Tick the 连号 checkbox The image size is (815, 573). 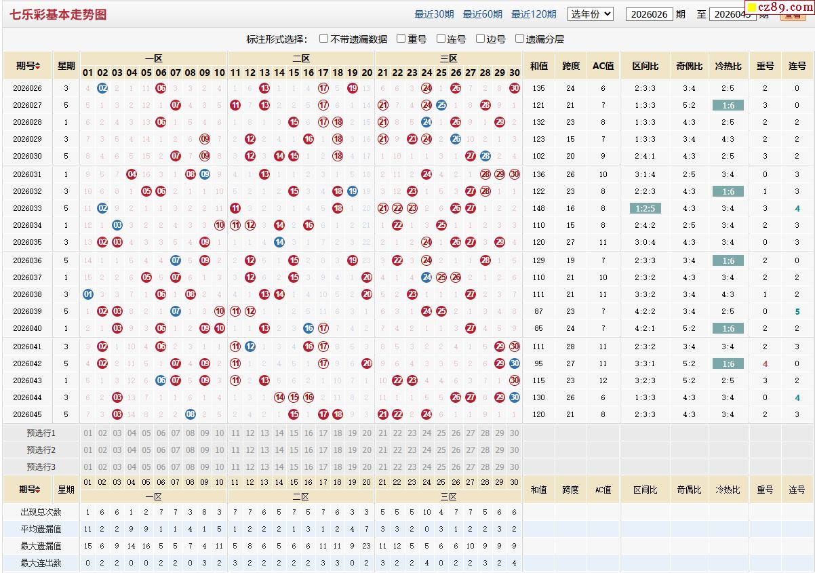(441, 39)
